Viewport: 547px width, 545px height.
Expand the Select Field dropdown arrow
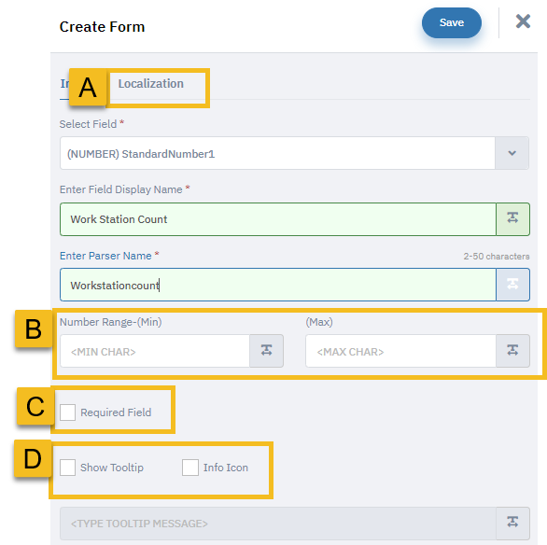[512, 153]
